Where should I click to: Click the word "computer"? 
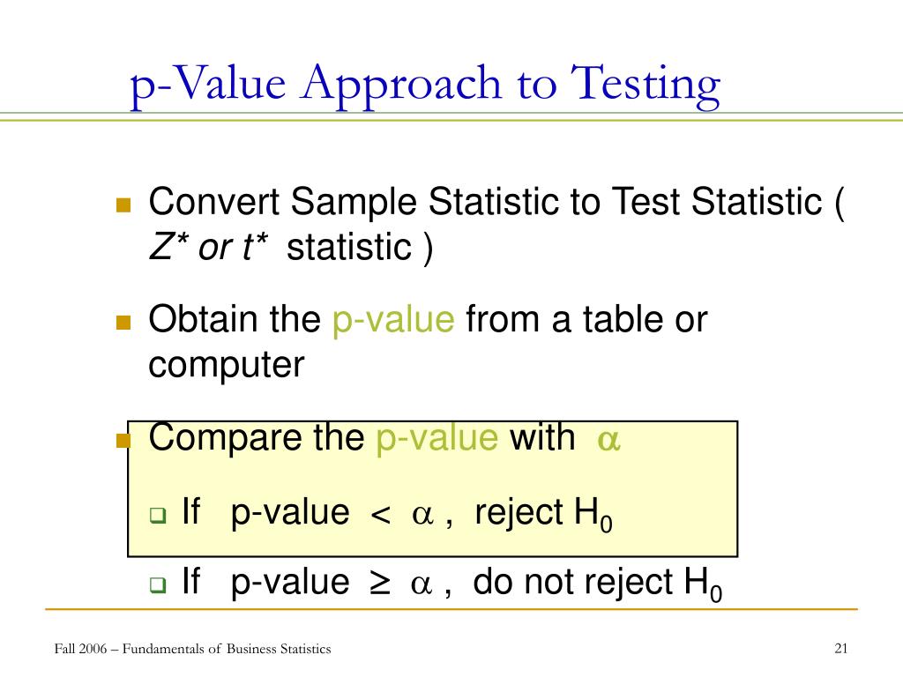(x=227, y=364)
